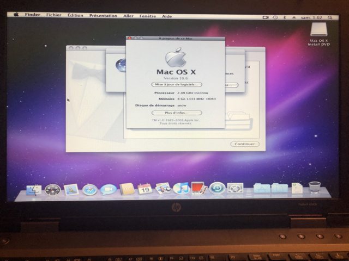Open the Finder menu

tap(33, 15)
